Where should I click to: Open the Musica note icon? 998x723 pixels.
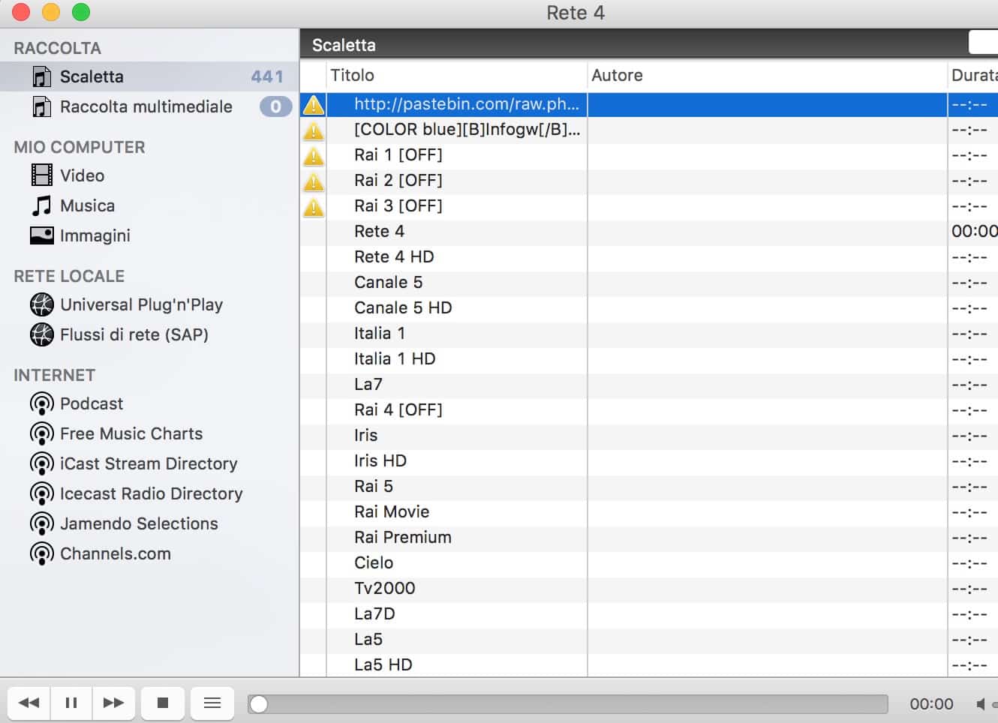coord(42,205)
